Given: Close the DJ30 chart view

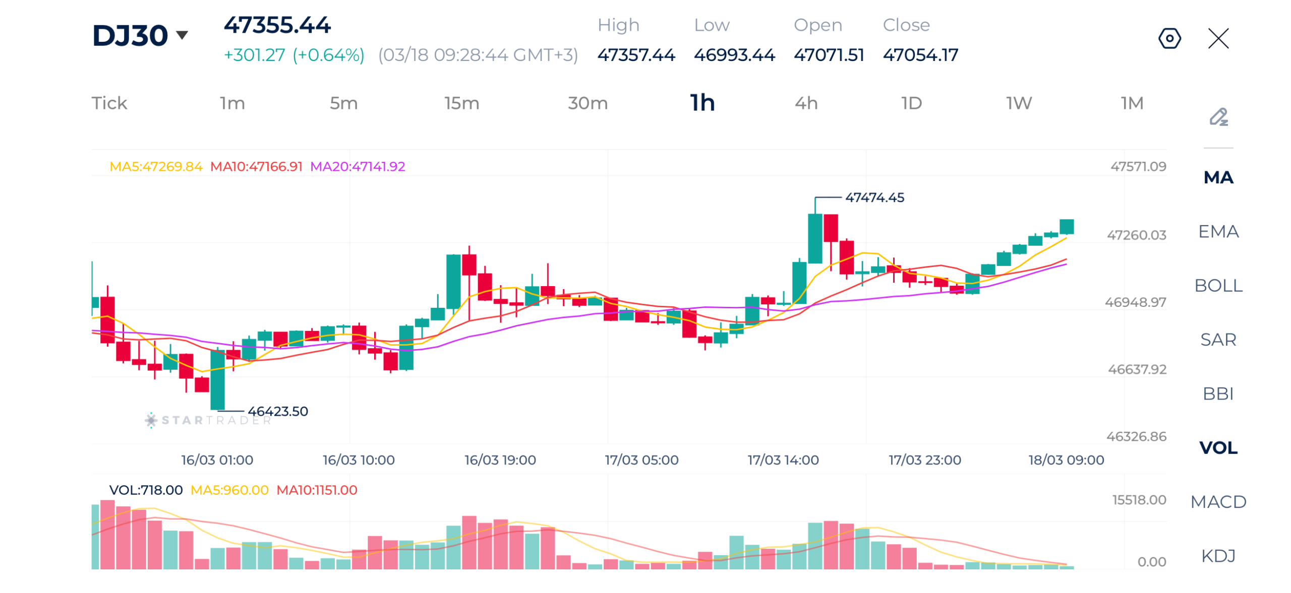Looking at the screenshot, I should [1217, 38].
